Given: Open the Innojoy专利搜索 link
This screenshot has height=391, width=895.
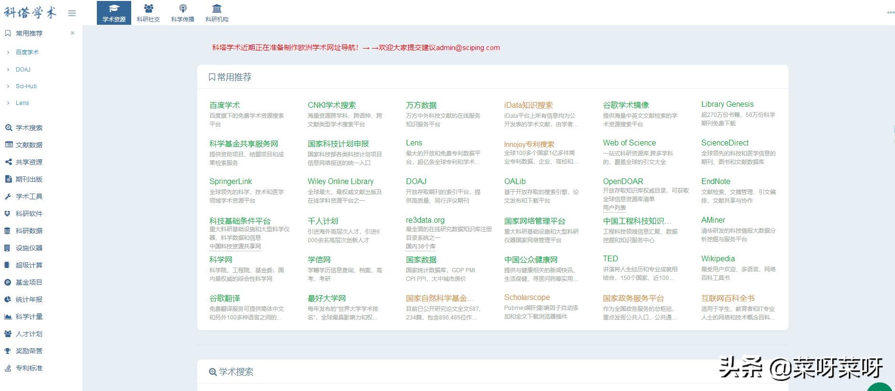Looking at the screenshot, I should (x=529, y=144).
